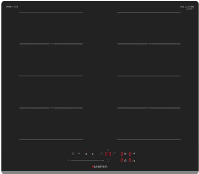Select the front-left zone selector icon
Screen dimensions: 199x174
(x=125, y=160)
